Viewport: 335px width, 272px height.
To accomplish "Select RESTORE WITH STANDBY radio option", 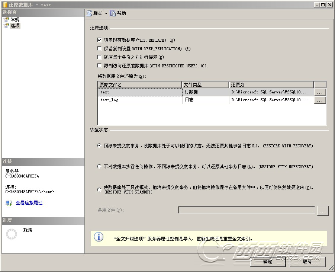I will 99,189.
